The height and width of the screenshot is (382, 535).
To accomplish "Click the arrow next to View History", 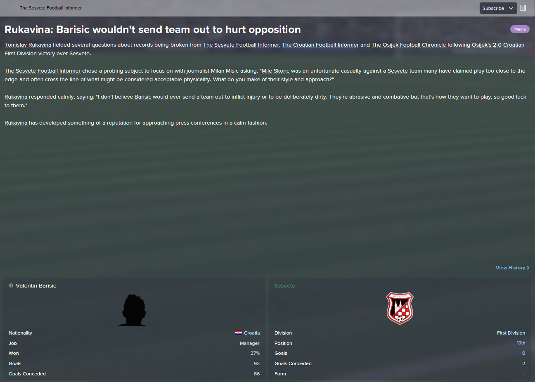I will (x=528, y=268).
